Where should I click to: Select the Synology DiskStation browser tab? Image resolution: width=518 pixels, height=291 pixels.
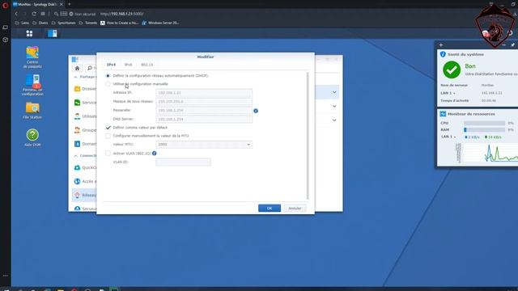(x=38, y=4)
